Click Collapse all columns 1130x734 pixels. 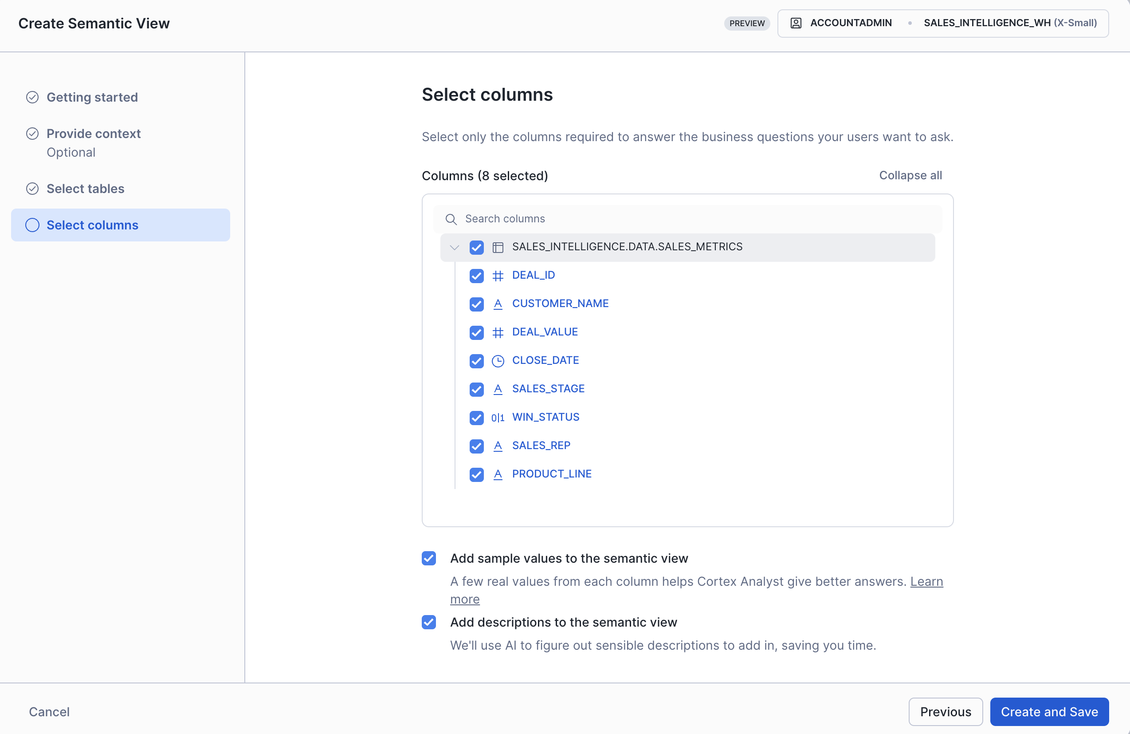click(910, 175)
